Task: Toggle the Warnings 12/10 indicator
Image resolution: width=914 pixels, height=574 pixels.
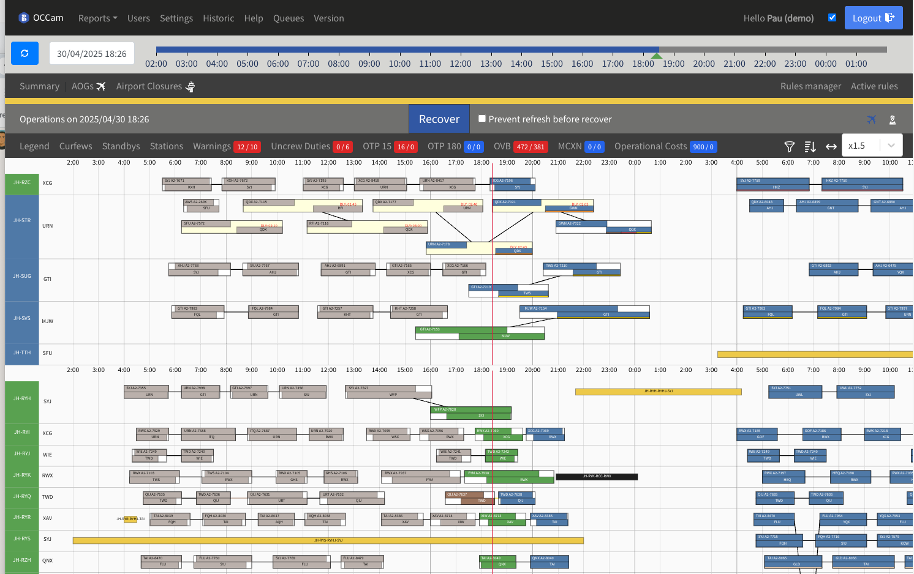Action: coord(247,146)
